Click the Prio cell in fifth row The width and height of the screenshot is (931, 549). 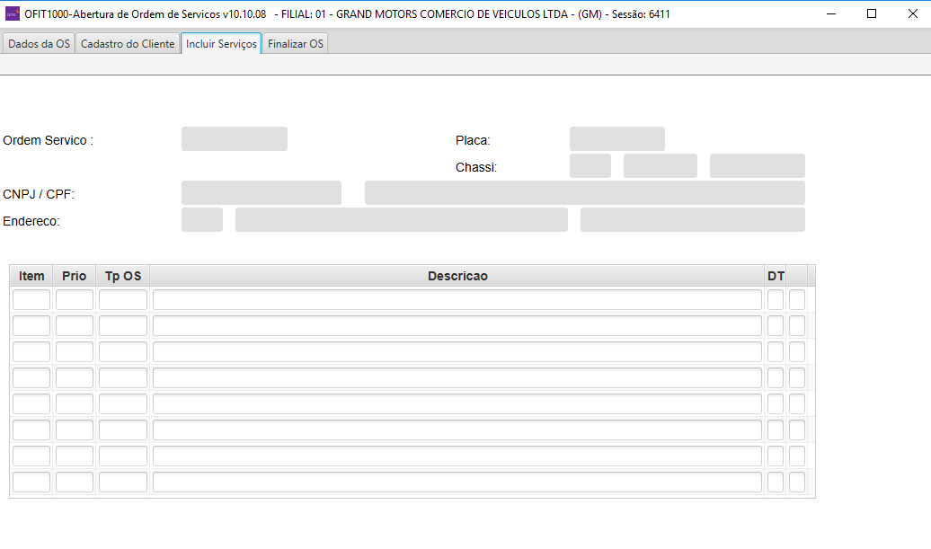(75, 404)
